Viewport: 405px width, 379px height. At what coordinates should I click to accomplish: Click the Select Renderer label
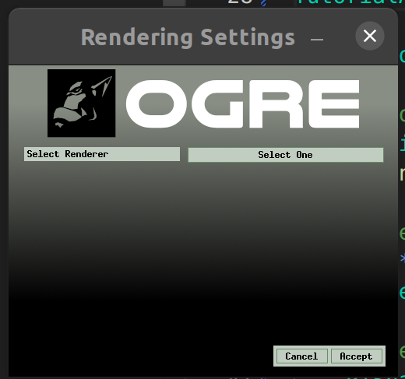pos(102,154)
